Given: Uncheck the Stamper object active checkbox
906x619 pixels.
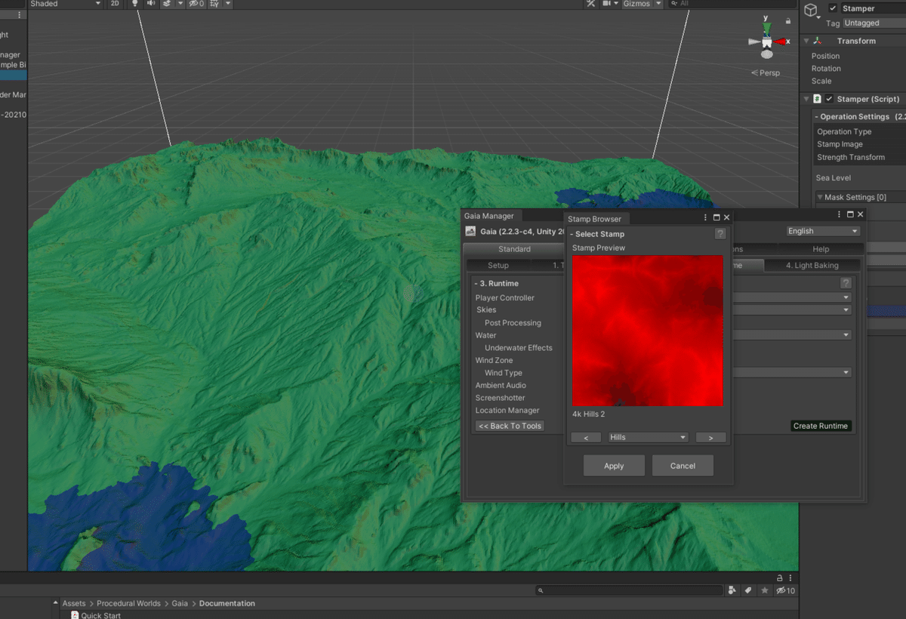Looking at the screenshot, I should [833, 8].
